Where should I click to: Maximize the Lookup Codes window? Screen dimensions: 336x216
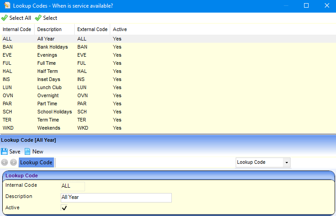coord(306,5)
